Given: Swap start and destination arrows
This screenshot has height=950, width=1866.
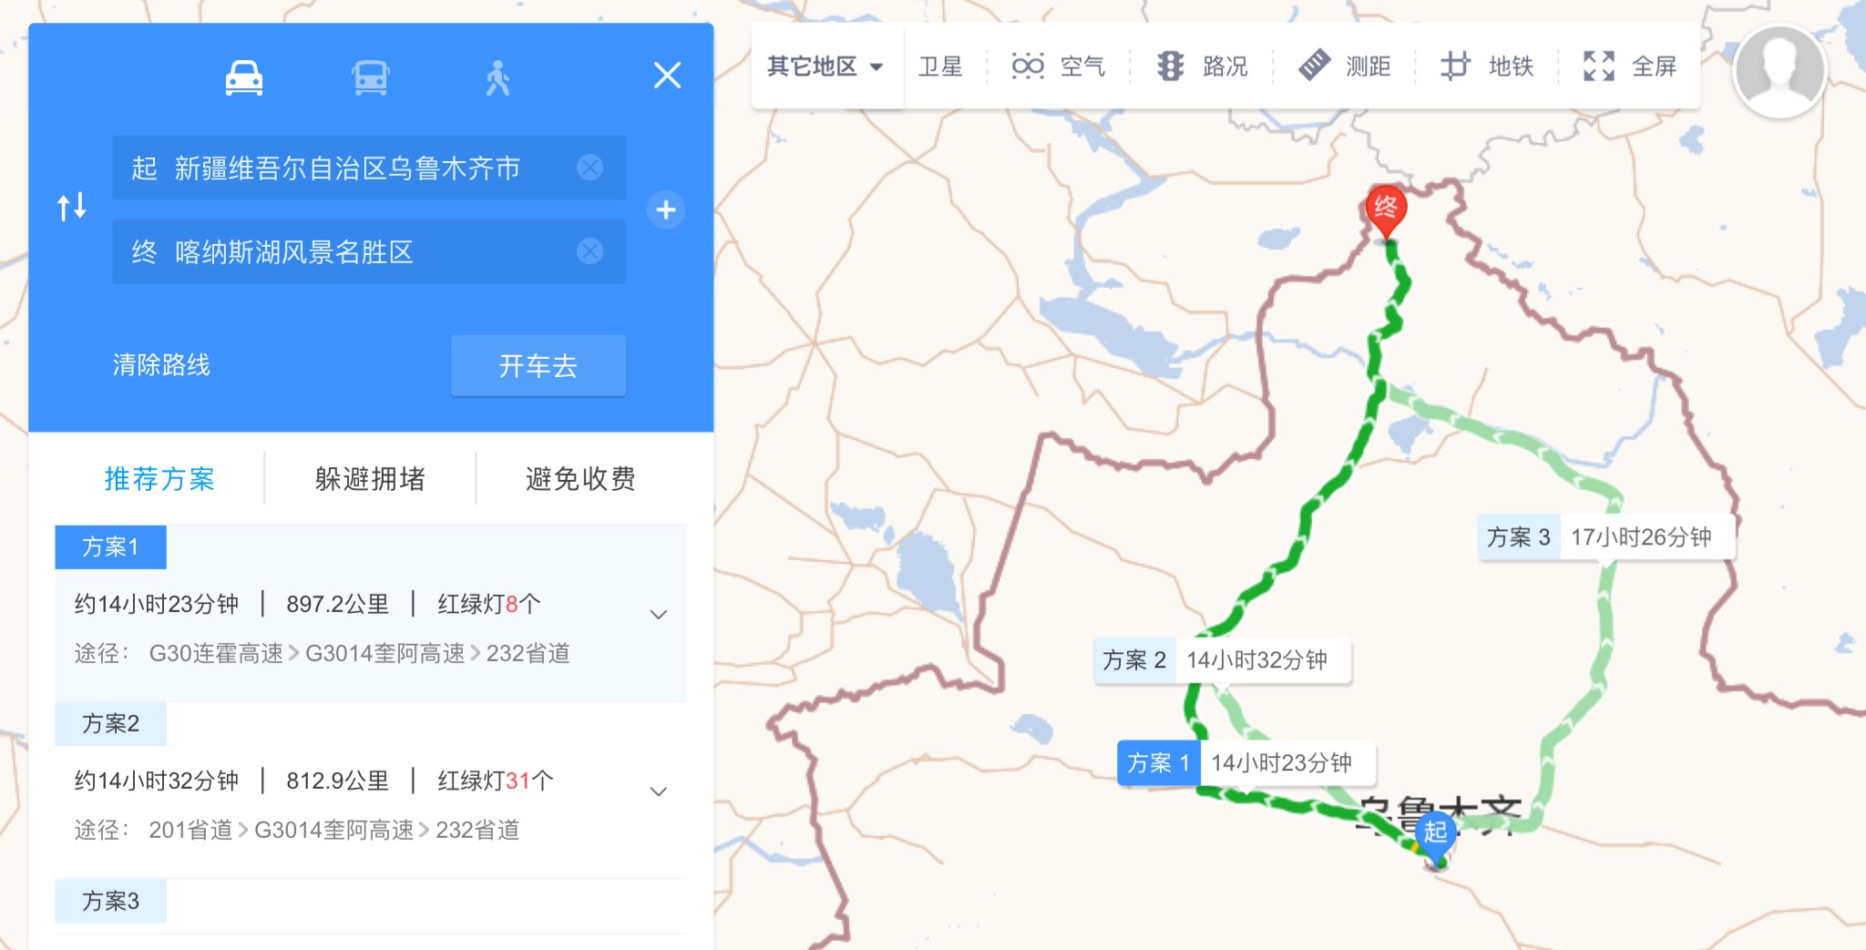Looking at the screenshot, I should [x=72, y=208].
